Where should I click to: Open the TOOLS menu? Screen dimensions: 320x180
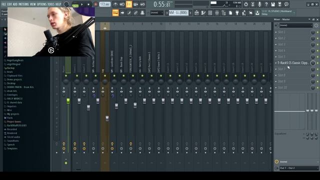coord(51,4)
